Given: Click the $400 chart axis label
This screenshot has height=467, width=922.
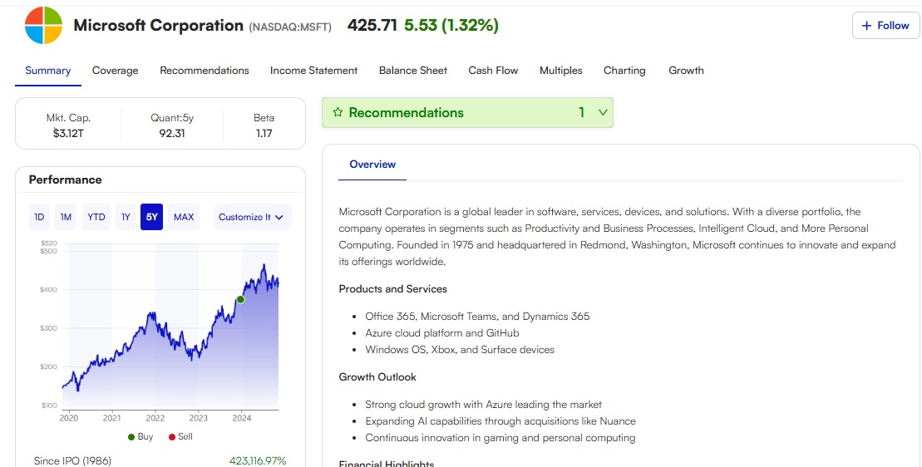Looking at the screenshot, I should click(49, 290).
